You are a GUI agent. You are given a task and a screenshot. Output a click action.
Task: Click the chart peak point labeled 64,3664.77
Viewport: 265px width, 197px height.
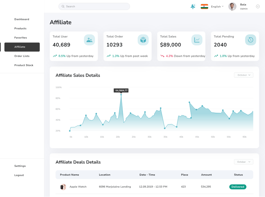tap(121, 95)
